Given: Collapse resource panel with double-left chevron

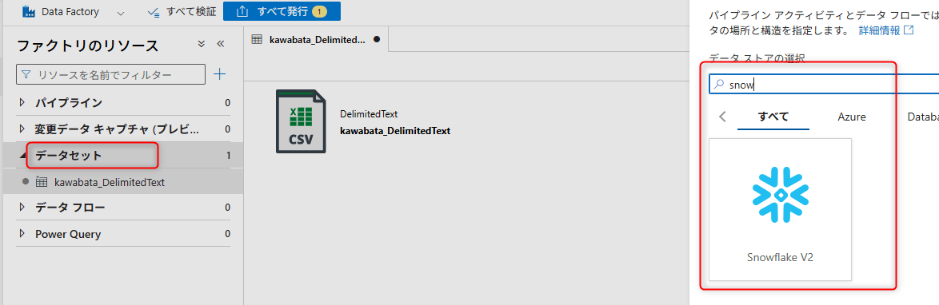Looking at the screenshot, I should (220, 44).
